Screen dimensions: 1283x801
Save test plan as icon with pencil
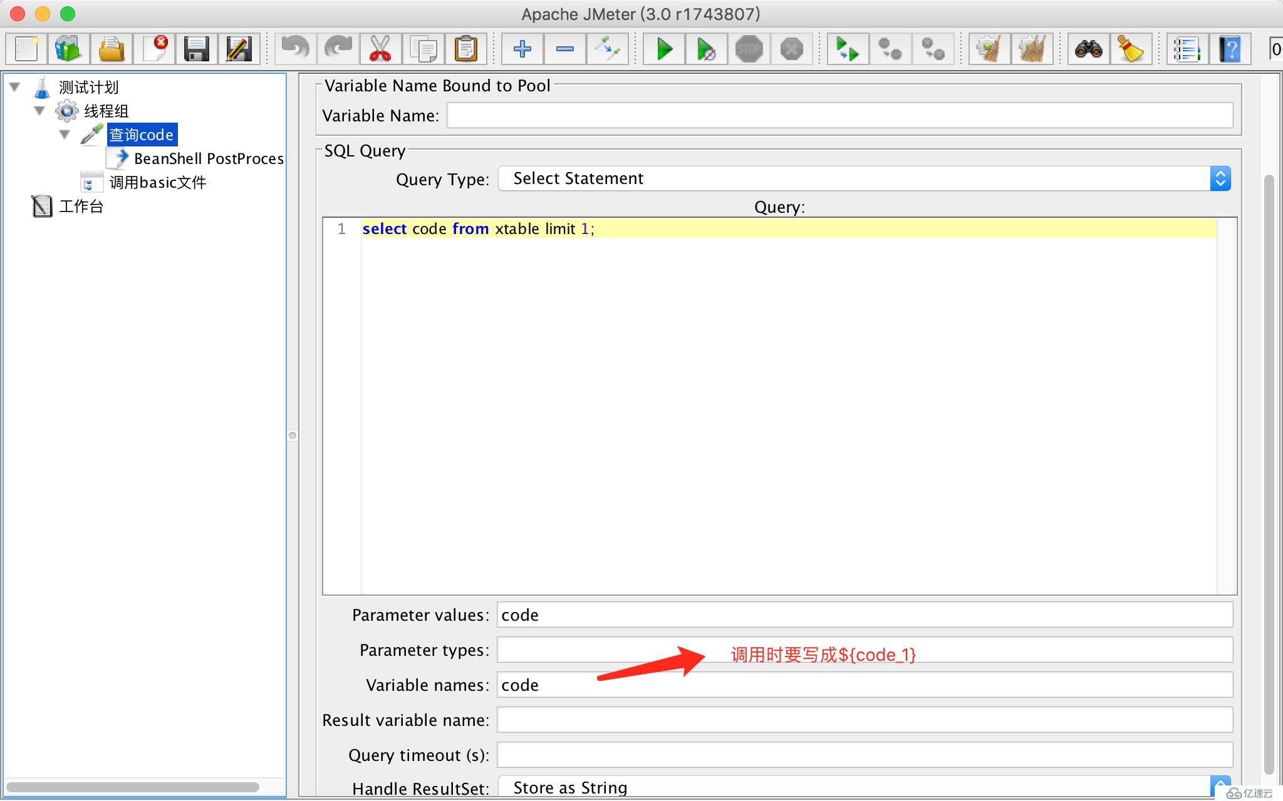coord(239,49)
